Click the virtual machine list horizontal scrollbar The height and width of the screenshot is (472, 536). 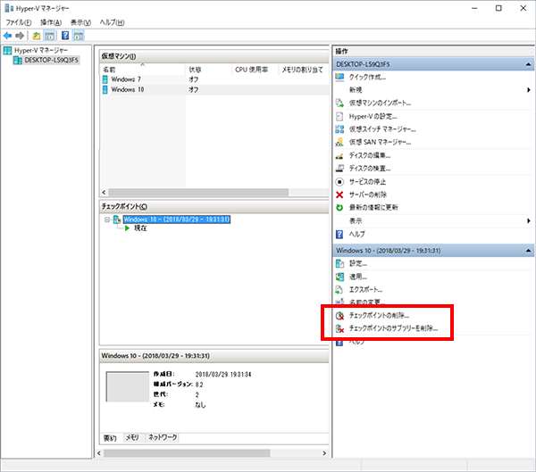click(x=198, y=193)
